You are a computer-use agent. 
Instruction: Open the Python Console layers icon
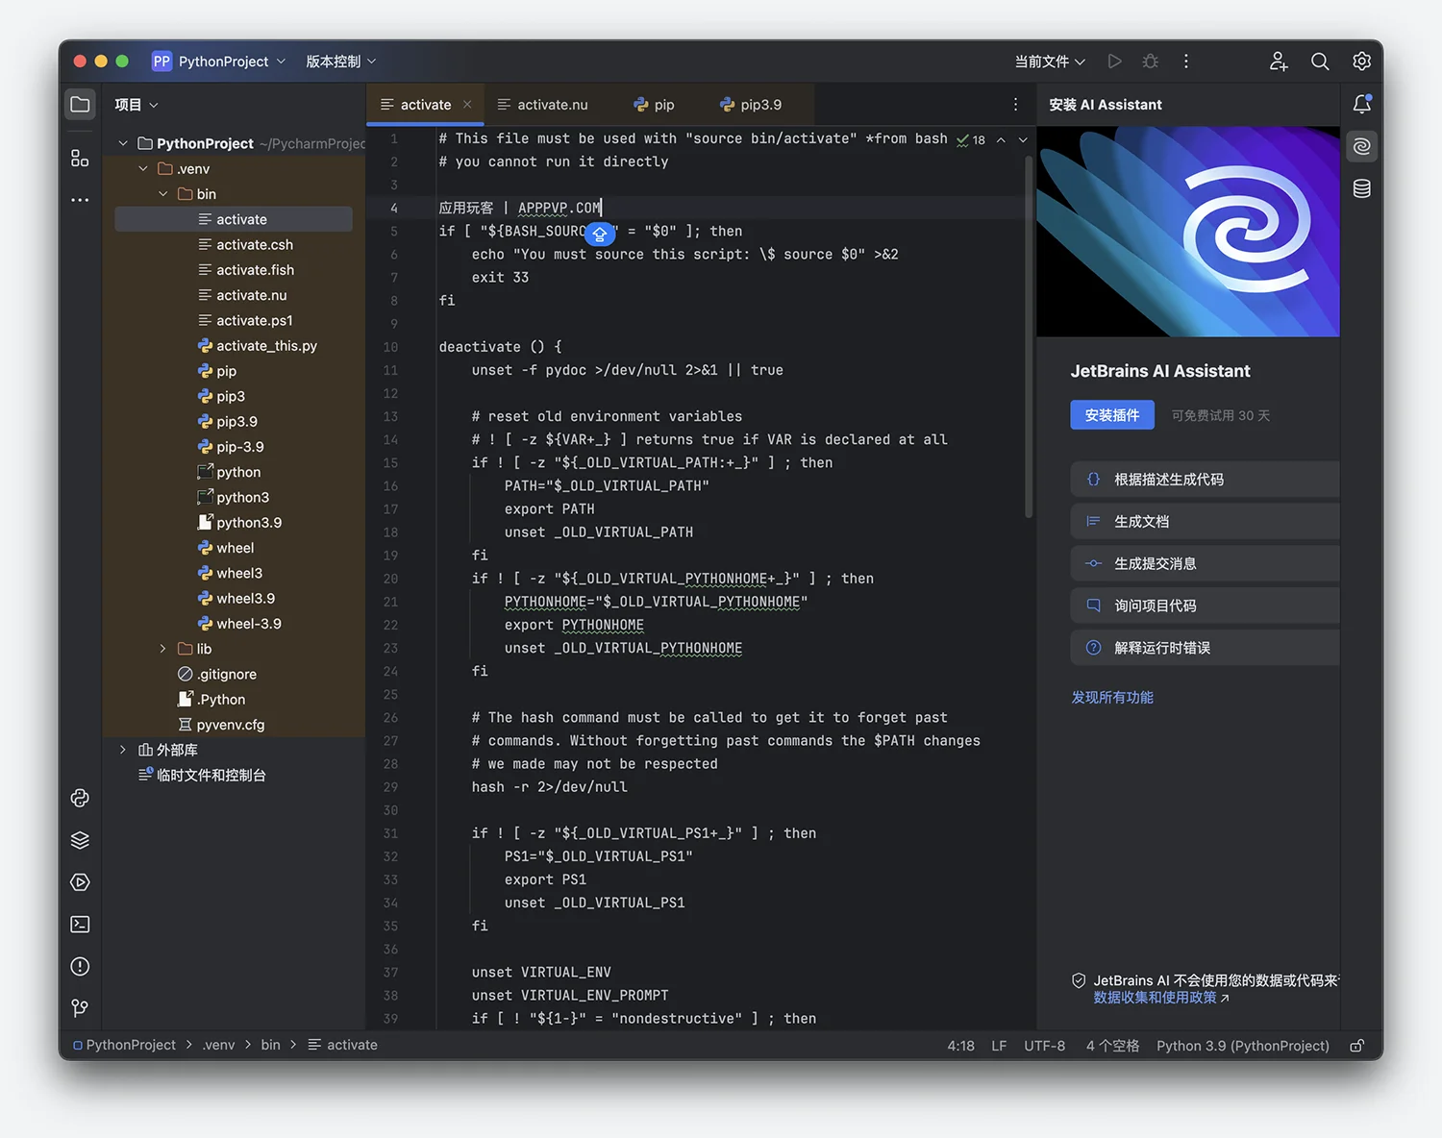tap(80, 840)
